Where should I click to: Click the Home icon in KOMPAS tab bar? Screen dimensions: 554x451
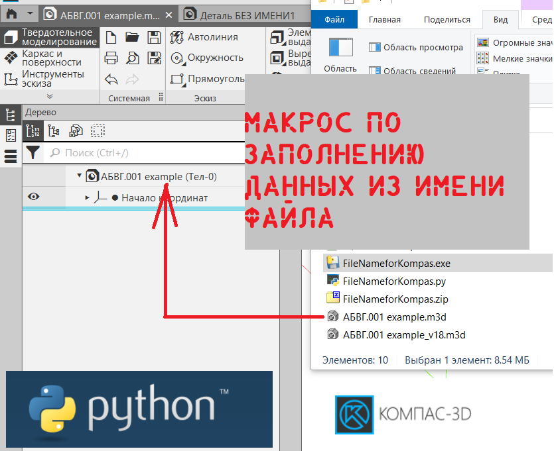[11, 14]
